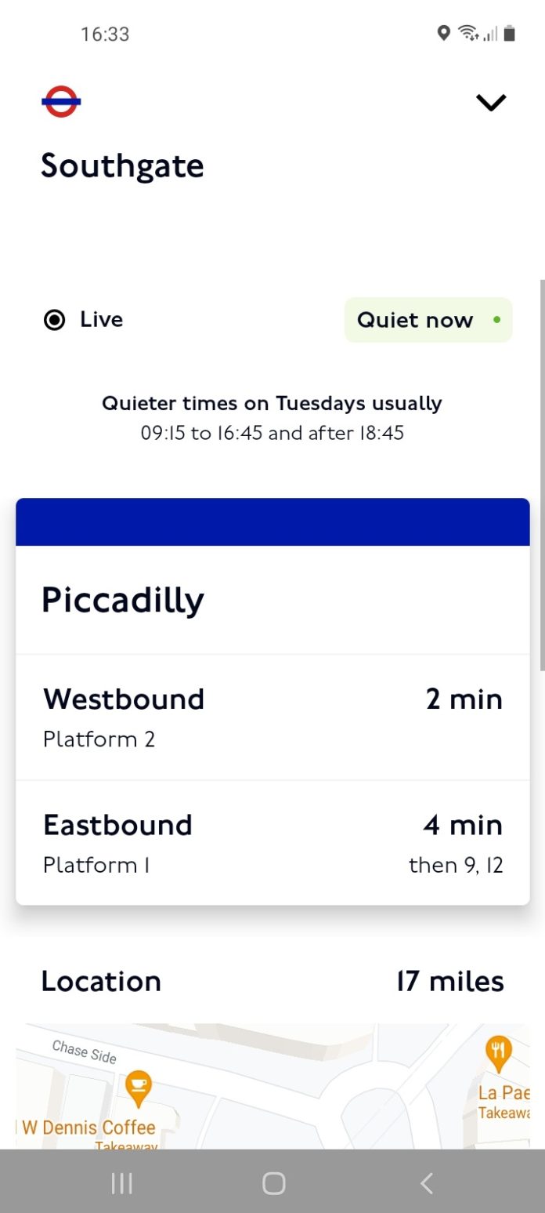Tap the TfL roundel logo

[60, 100]
